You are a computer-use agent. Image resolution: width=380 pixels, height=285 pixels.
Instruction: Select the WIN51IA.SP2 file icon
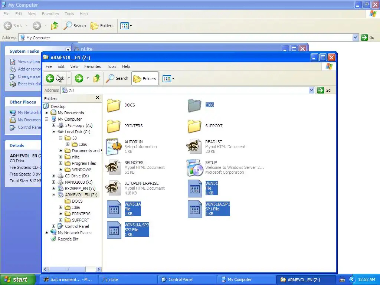[114, 230]
